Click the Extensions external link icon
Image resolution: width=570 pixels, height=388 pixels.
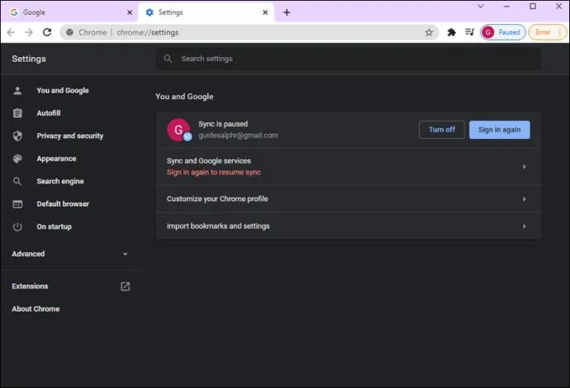point(125,286)
